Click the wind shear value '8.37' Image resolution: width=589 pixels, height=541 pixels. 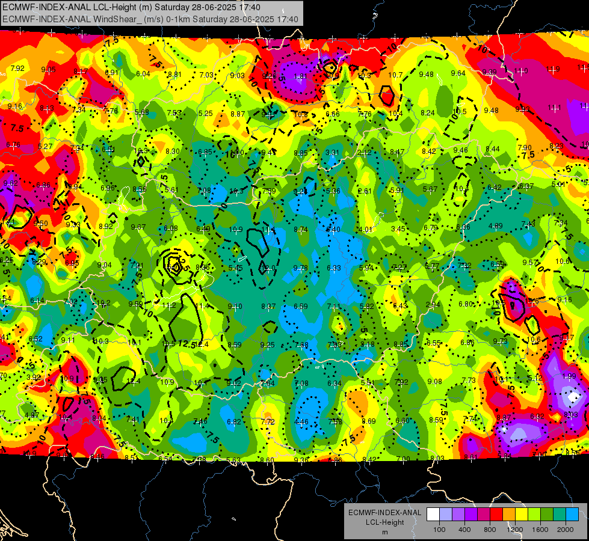[x=268, y=307]
